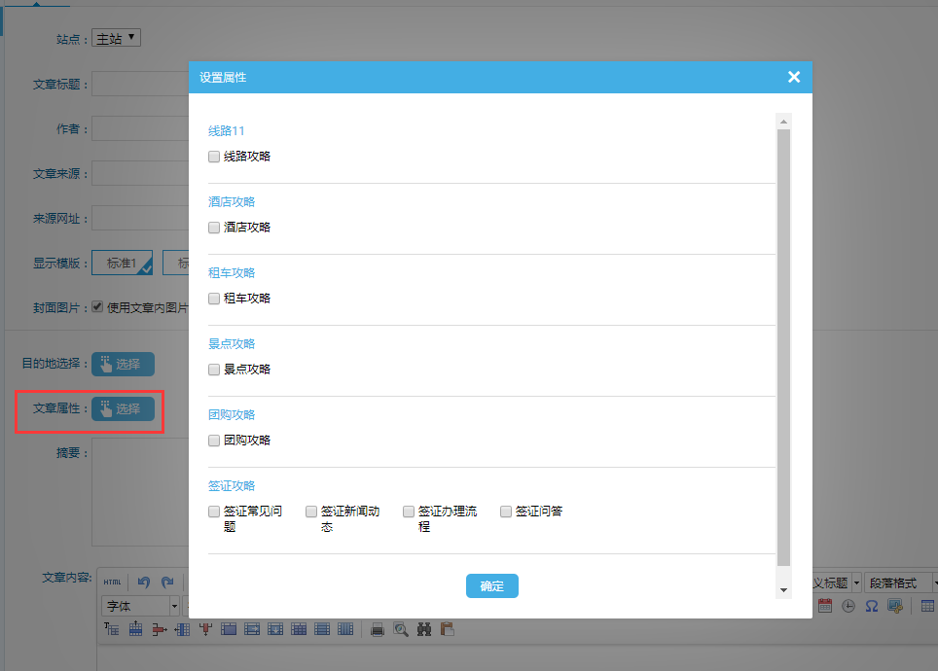This screenshot has width=938, height=671.
Task: Enable the 签证常见问题 checkbox
Action: pyautogui.click(x=214, y=511)
